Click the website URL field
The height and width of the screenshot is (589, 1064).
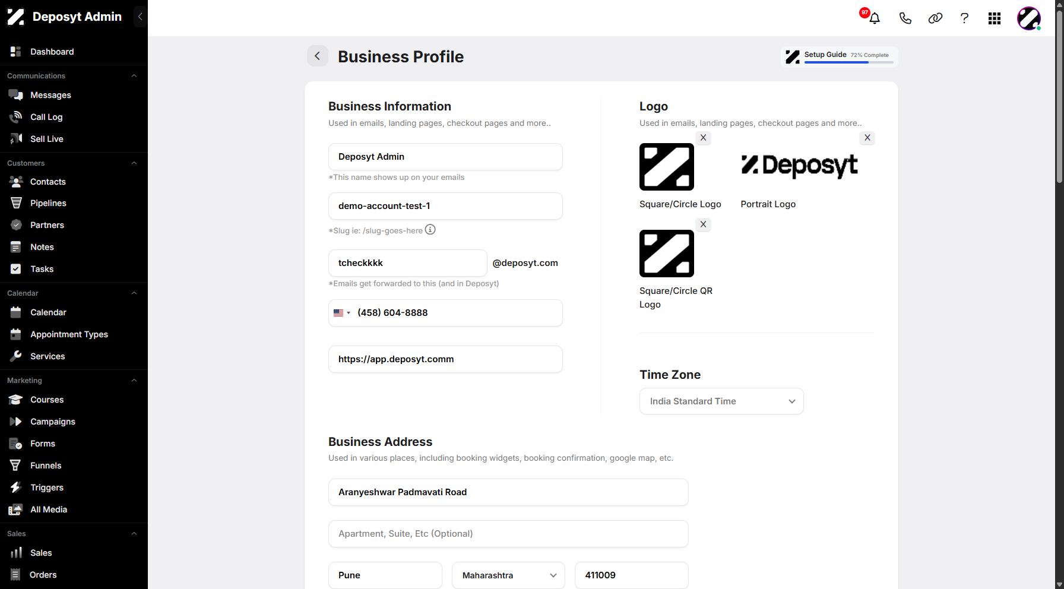tap(445, 359)
